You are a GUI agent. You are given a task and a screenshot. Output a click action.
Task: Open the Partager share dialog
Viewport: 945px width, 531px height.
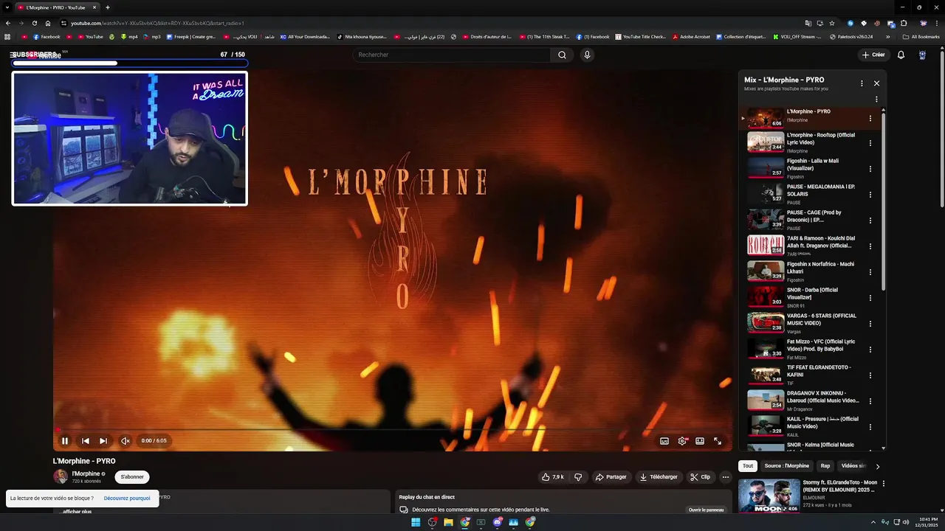611,477
